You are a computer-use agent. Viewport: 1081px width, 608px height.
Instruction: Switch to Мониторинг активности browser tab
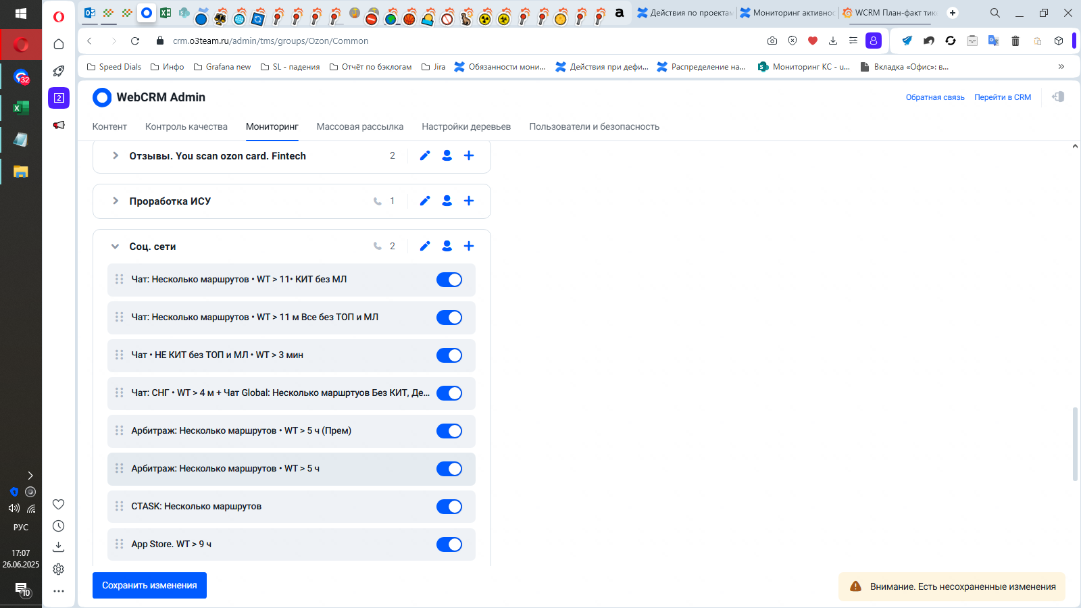[788, 13]
